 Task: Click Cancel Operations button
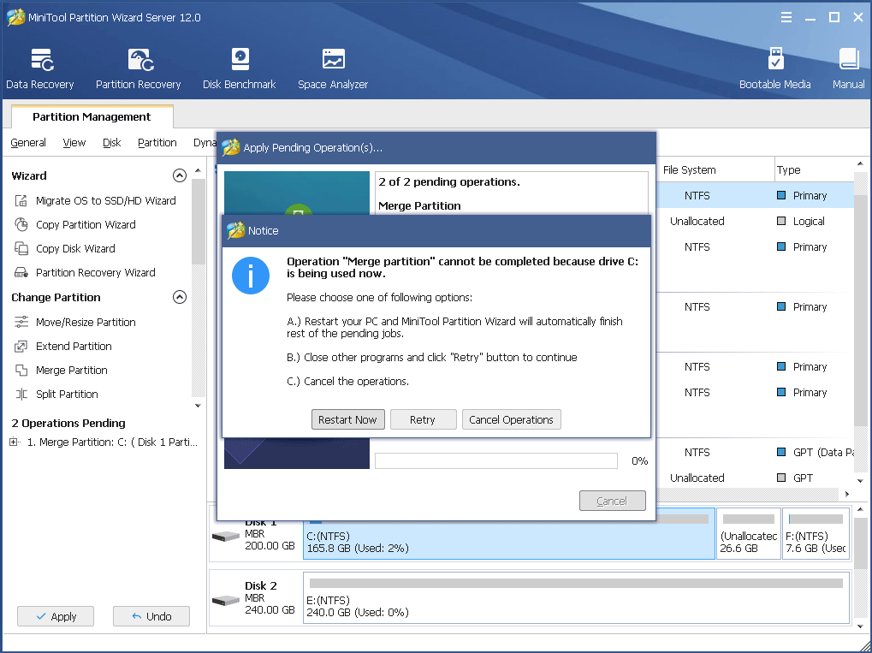pos(511,419)
